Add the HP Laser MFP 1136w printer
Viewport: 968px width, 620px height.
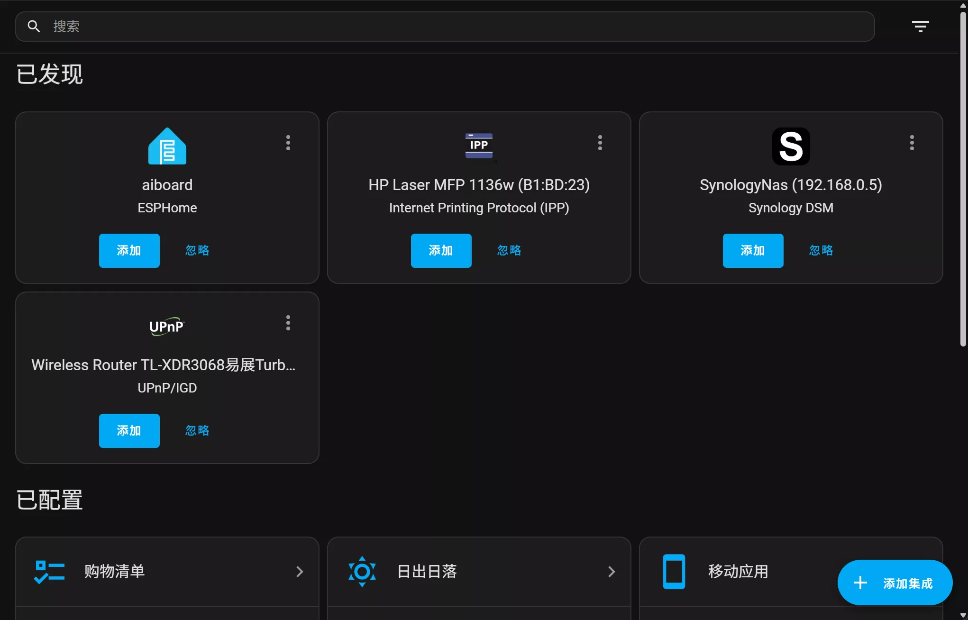pos(441,250)
